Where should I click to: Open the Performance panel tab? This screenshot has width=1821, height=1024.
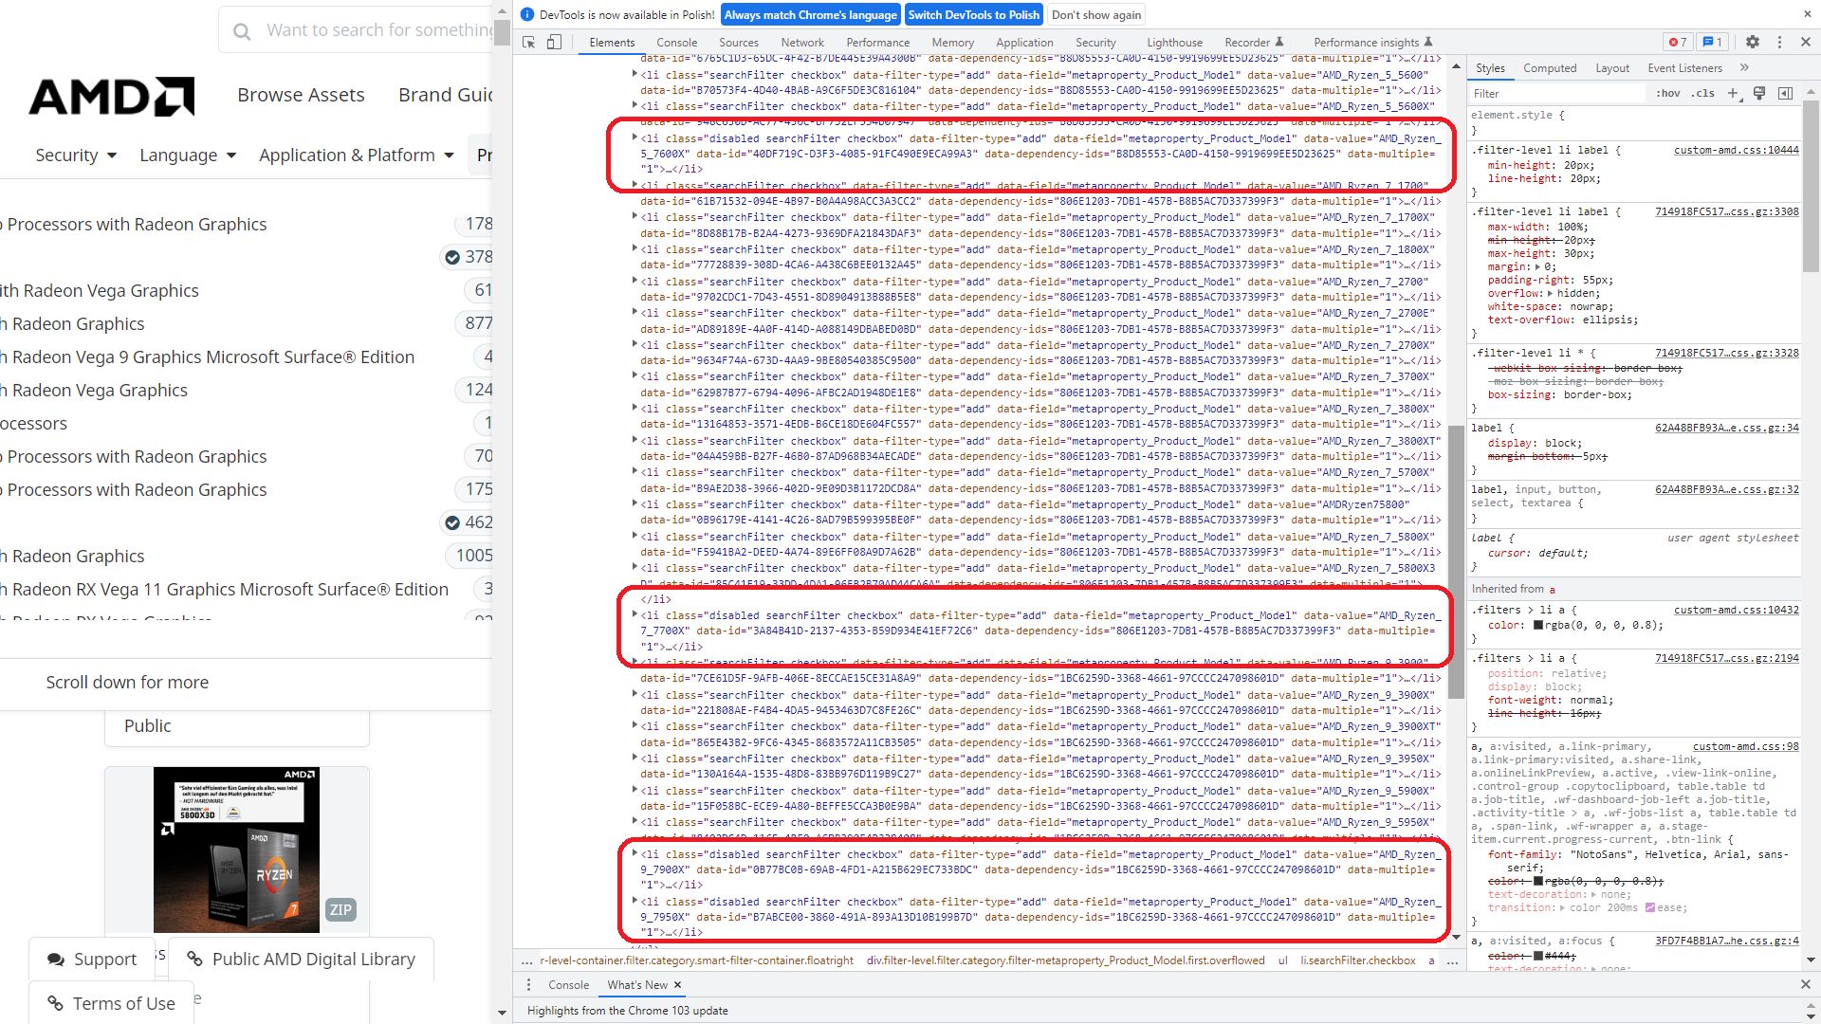[878, 42]
